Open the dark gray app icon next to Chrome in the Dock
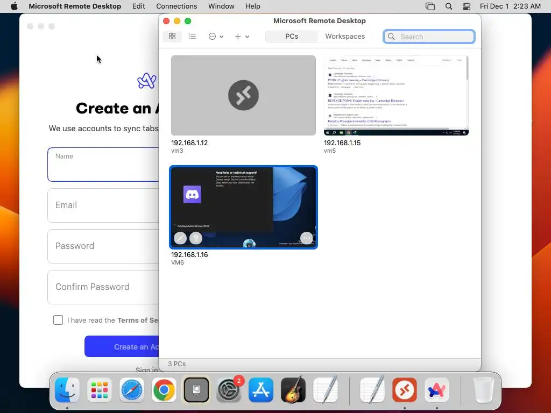This screenshot has width=551, height=413. click(x=196, y=390)
